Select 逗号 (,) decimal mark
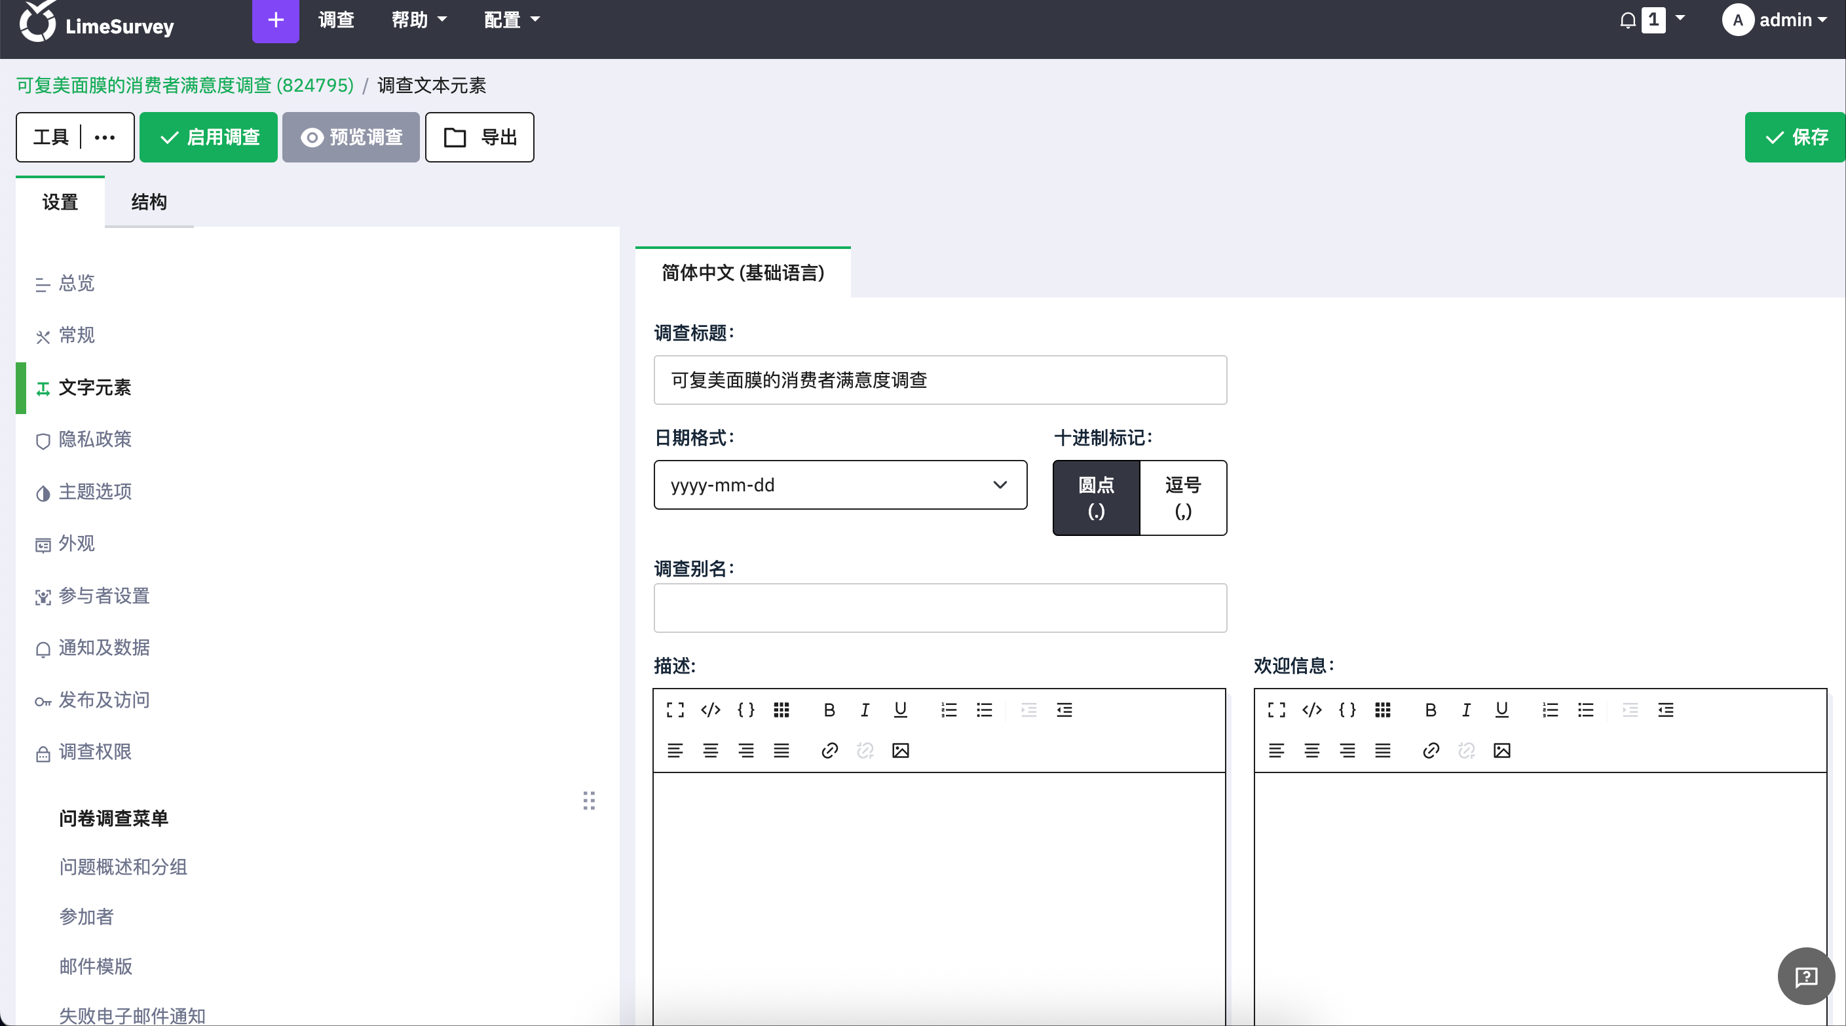The image size is (1846, 1026). tap(1183, 497)
